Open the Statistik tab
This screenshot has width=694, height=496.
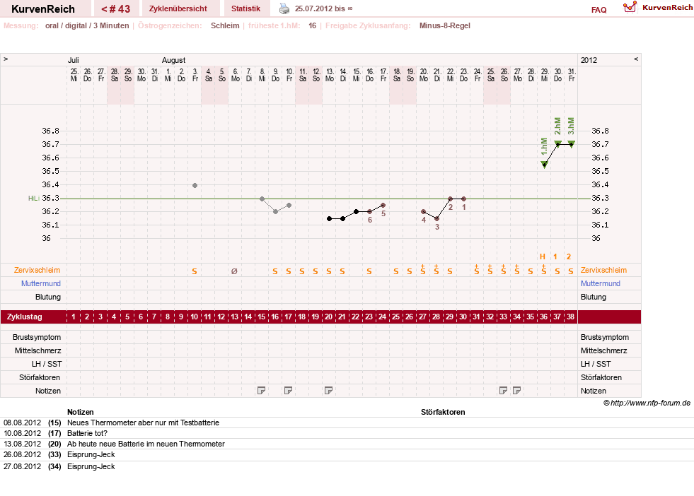pos(245,8)
